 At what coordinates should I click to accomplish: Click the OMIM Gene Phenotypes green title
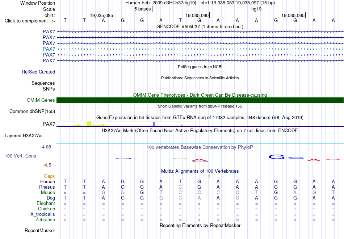pyautogui.click(x=200, y=95)
